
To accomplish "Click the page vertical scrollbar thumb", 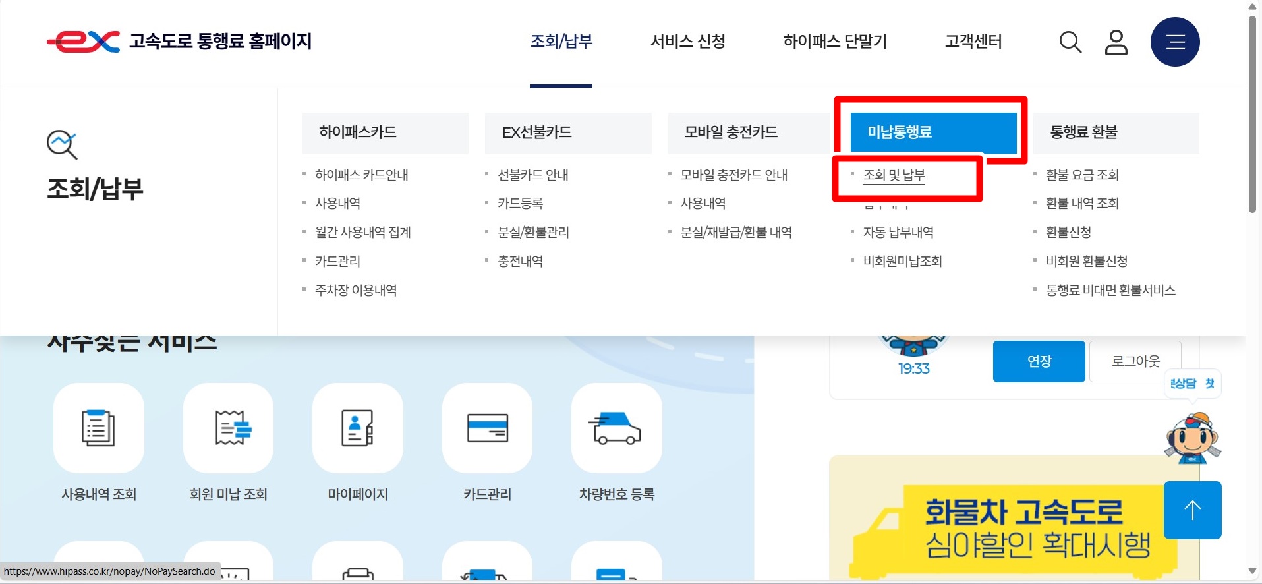I will (1252, 114).
